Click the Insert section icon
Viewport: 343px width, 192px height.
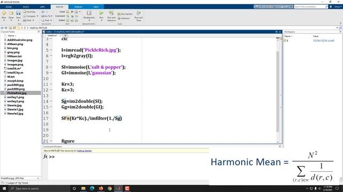[68, 12]
